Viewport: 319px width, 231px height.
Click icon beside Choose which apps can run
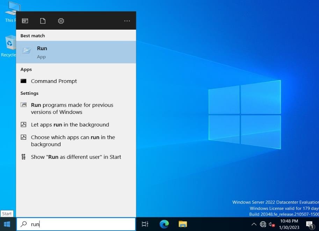tap(24, 137)
